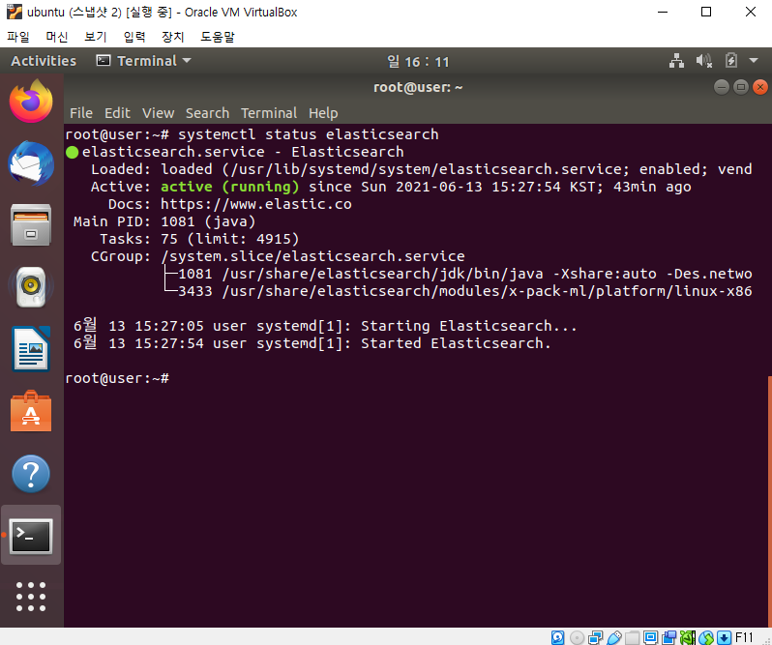Maximize the root@user terminal window
This screenshot has width=772, height=645.
pyautogui.click(x=740, y=88)
